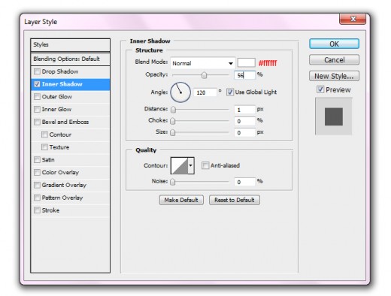Focus the Choke value field
Image resolution: width=391 pixels, height=296 pixels.
245,121
